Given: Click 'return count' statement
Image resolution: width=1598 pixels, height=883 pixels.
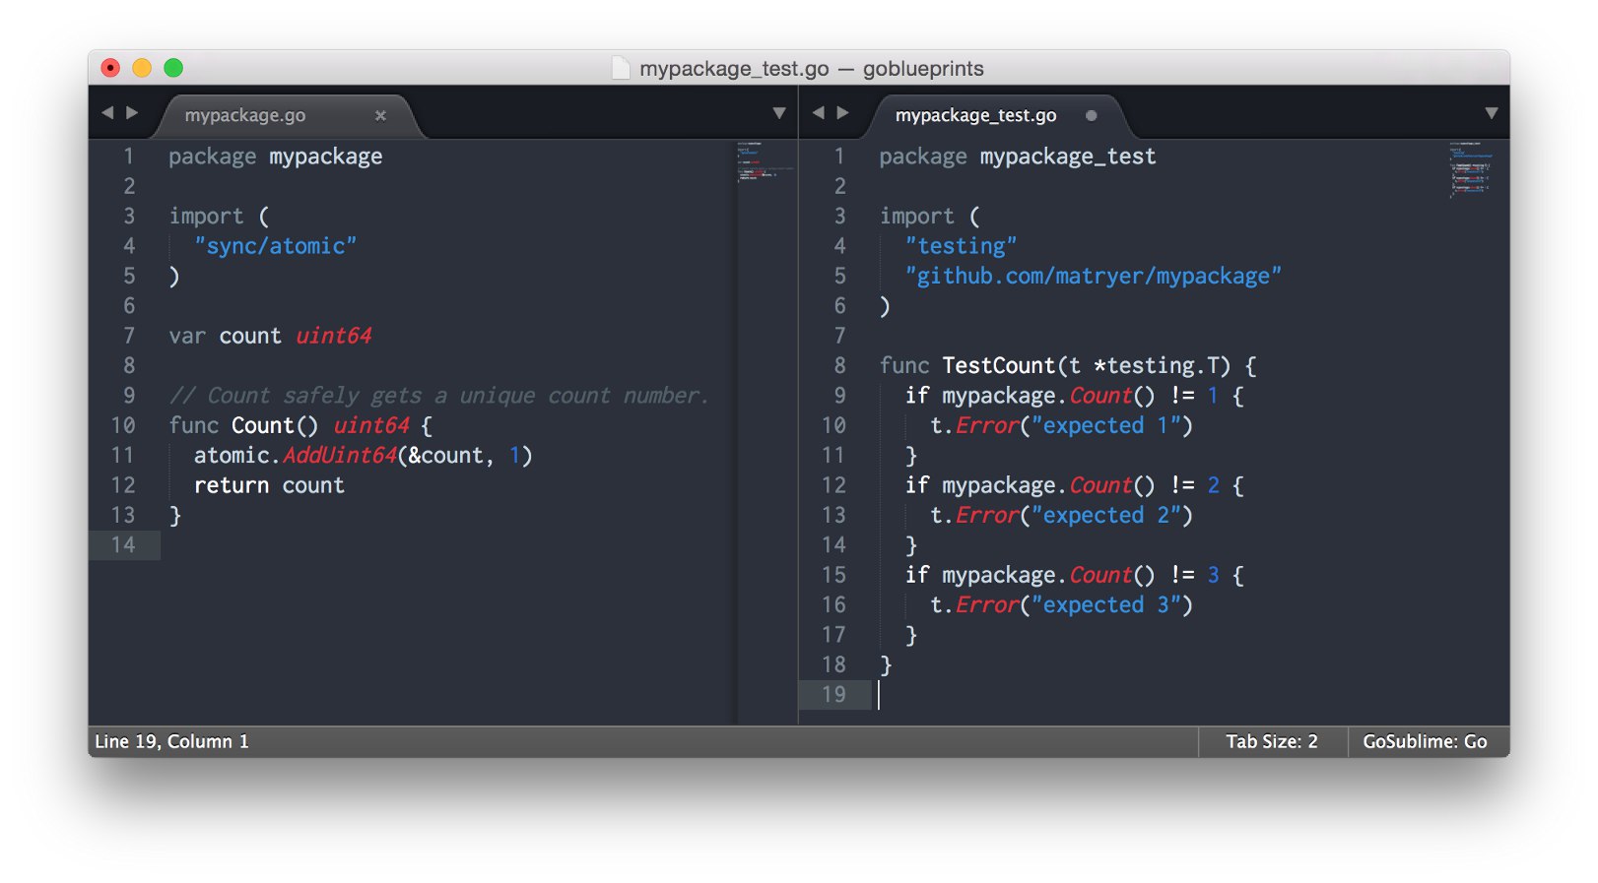Looking at the screenshot, I should [269, 485].
